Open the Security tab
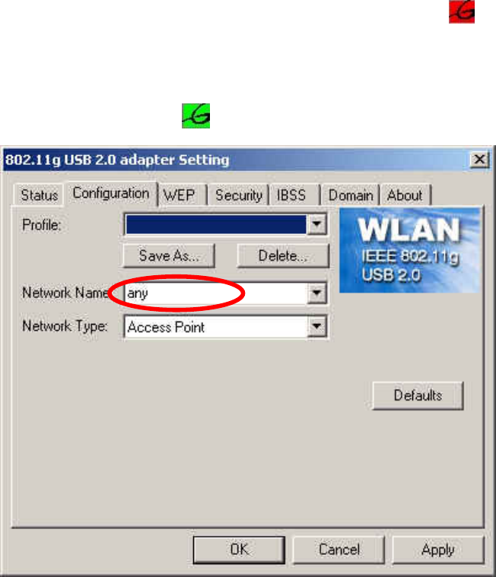 pyautogui.click(x=239, y=195)
